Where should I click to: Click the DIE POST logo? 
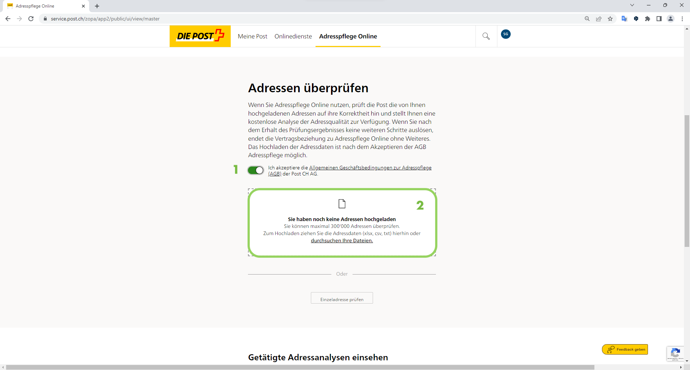[x=200, y=36]
